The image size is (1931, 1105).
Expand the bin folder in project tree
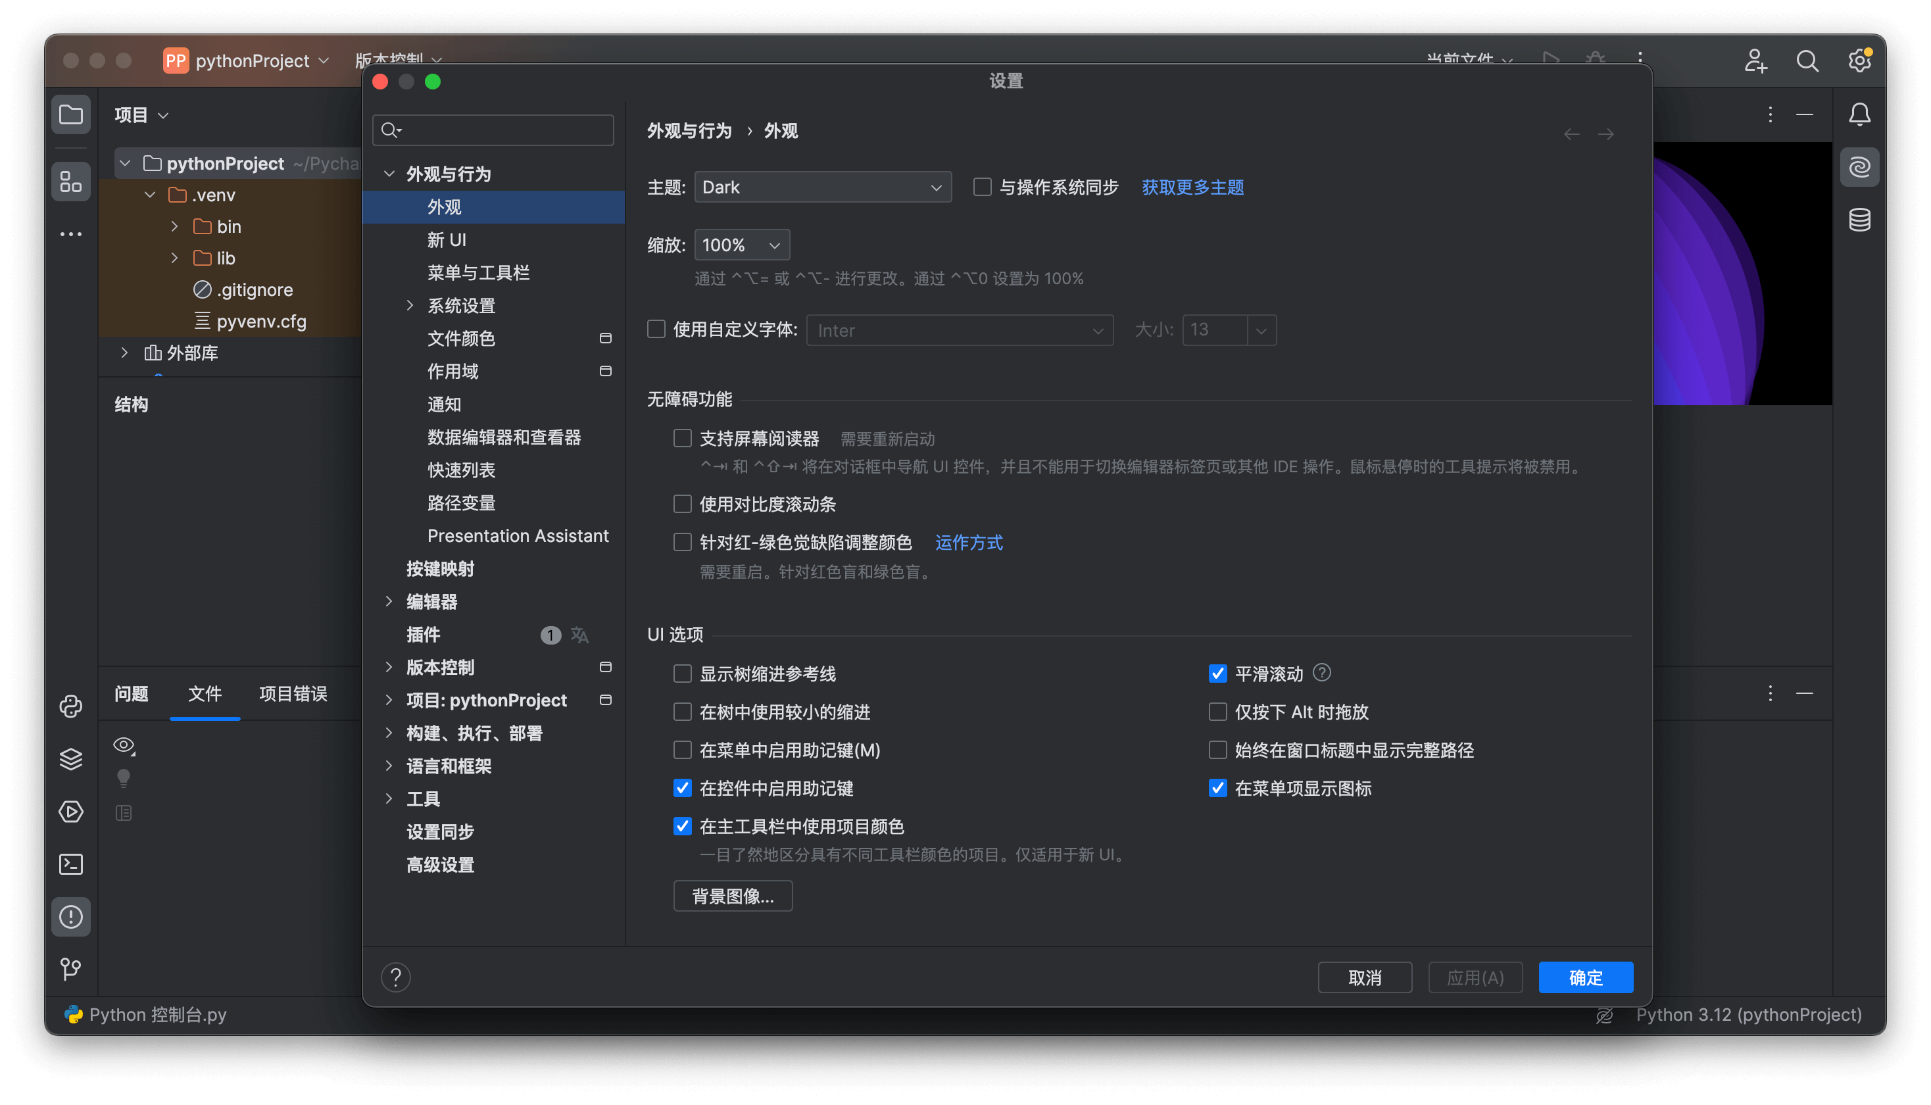[x=174, y=226]
